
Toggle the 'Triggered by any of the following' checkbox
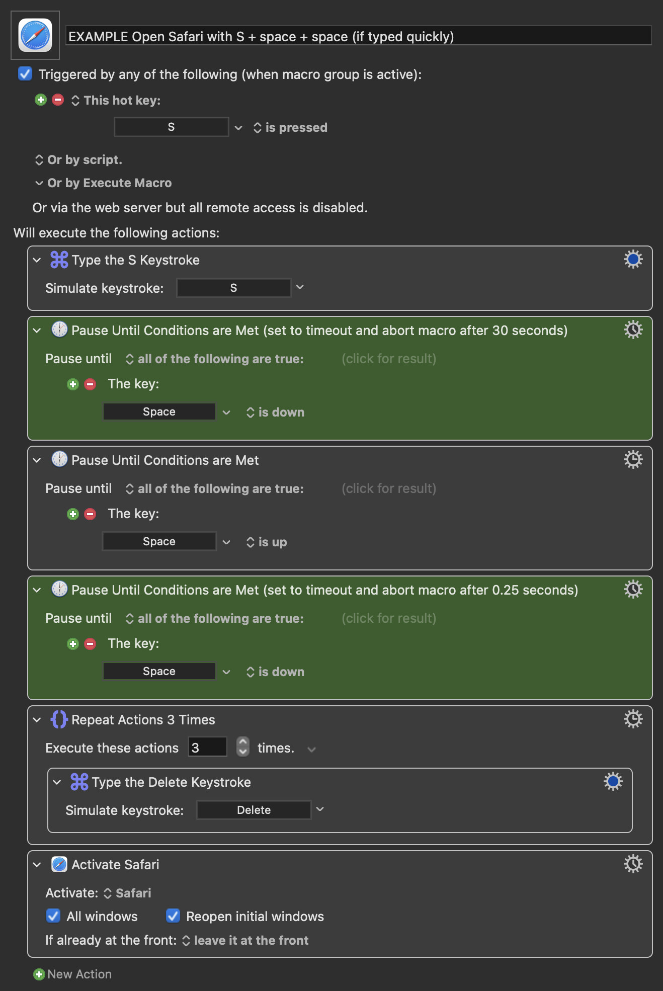[25, 74]
